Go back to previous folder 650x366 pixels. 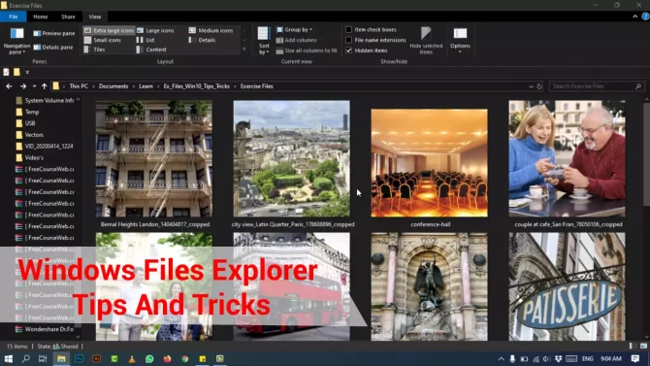pos(9,86)
